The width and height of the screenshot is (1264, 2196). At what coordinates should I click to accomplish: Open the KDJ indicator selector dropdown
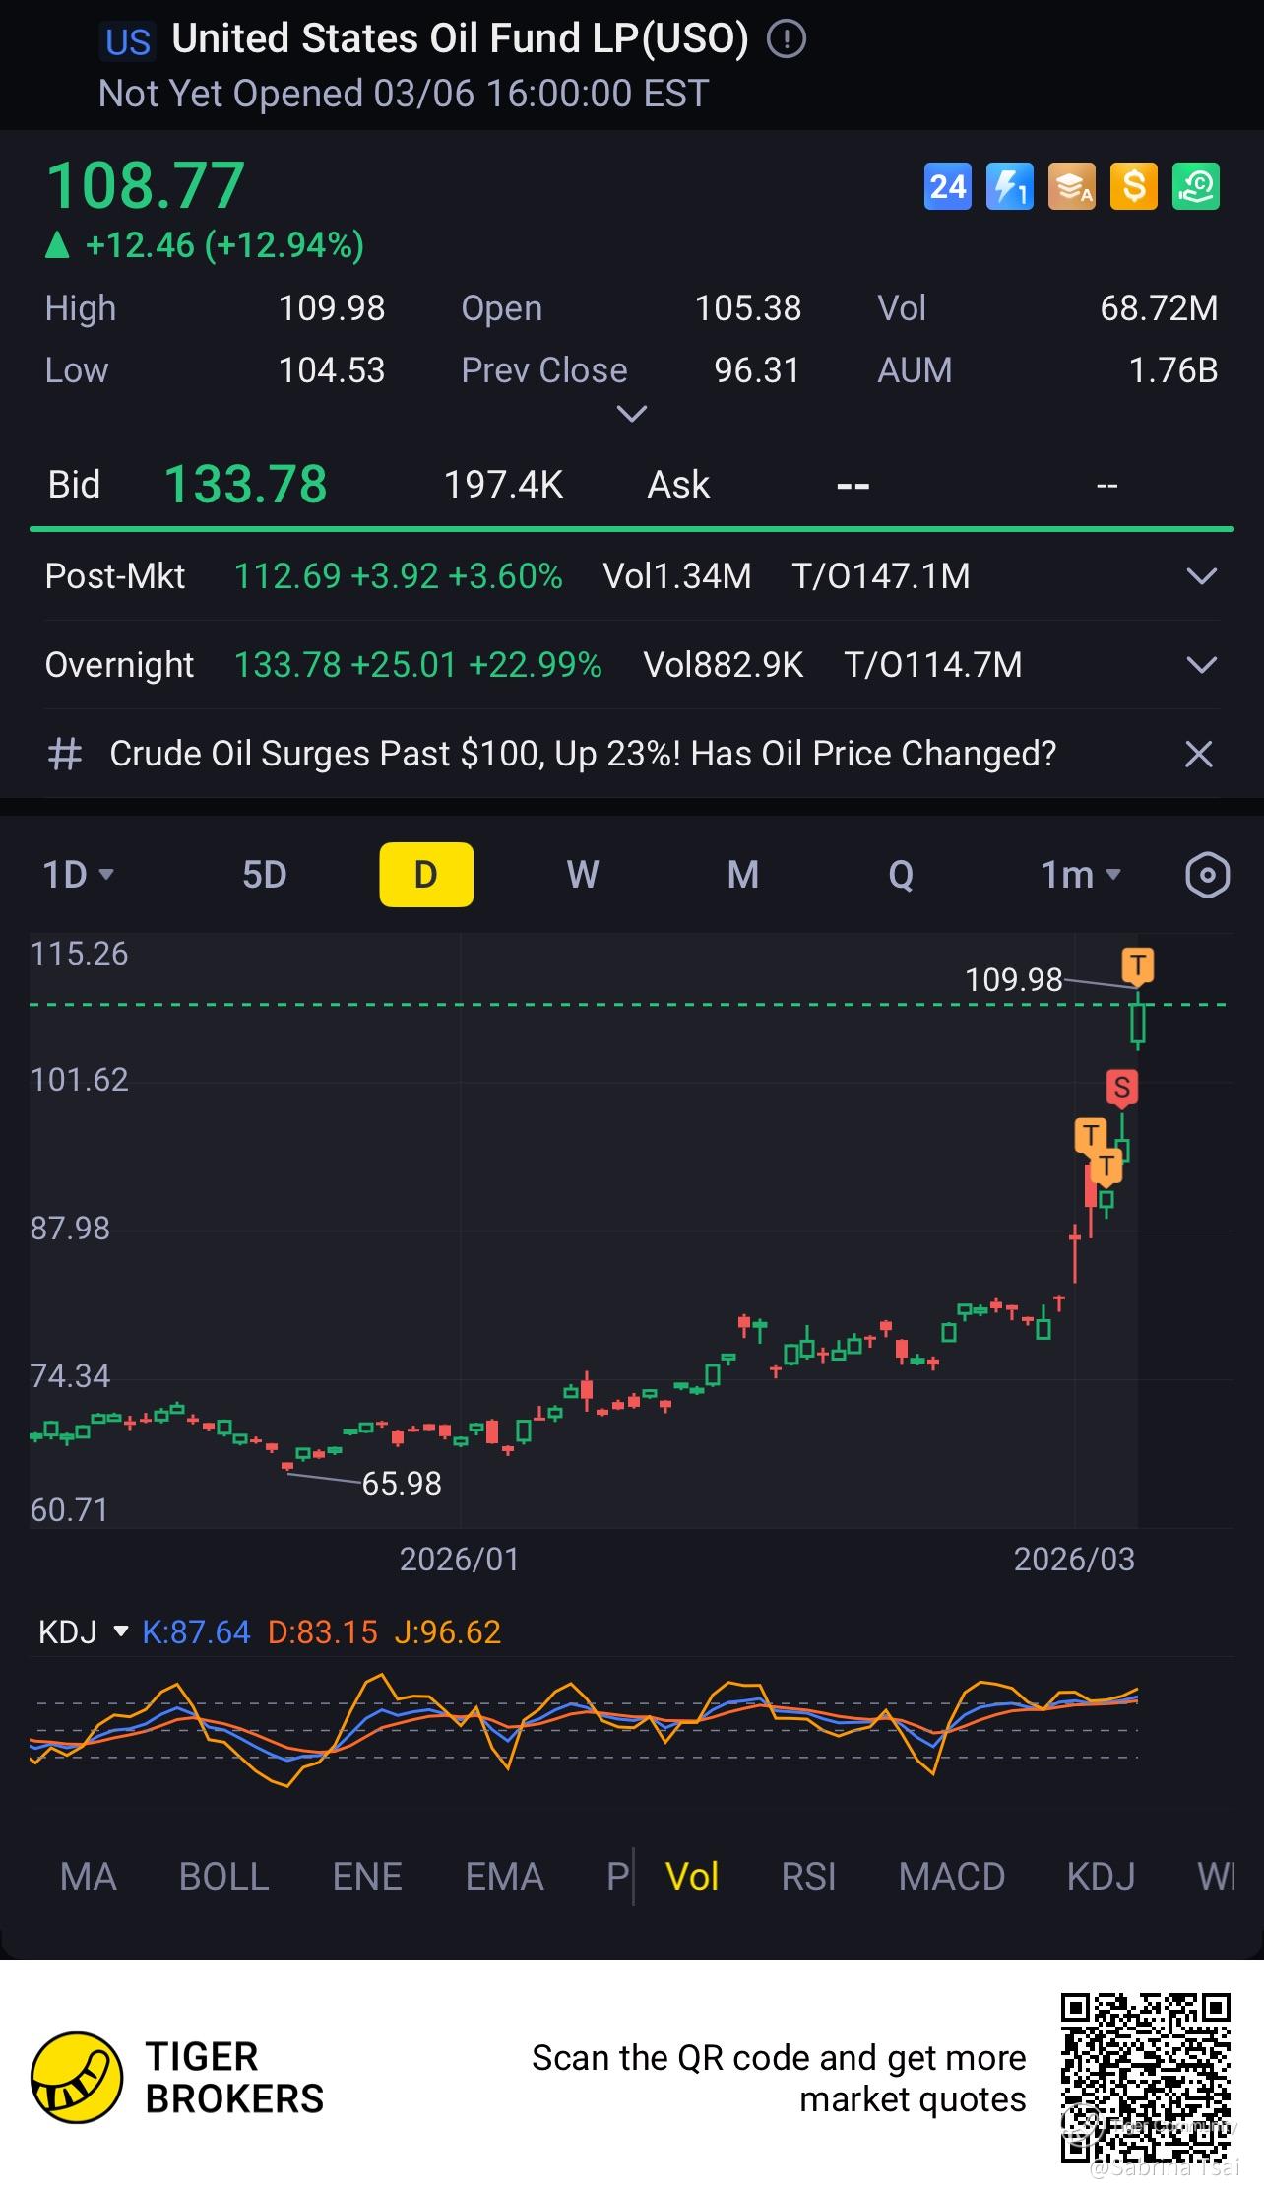click(84, 1632)
